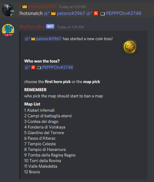The height and width of the screenshot is (182, 154).
Task: Click the PEPPPOtv#2748 mention in command message
Action: (x=114, y=13)
